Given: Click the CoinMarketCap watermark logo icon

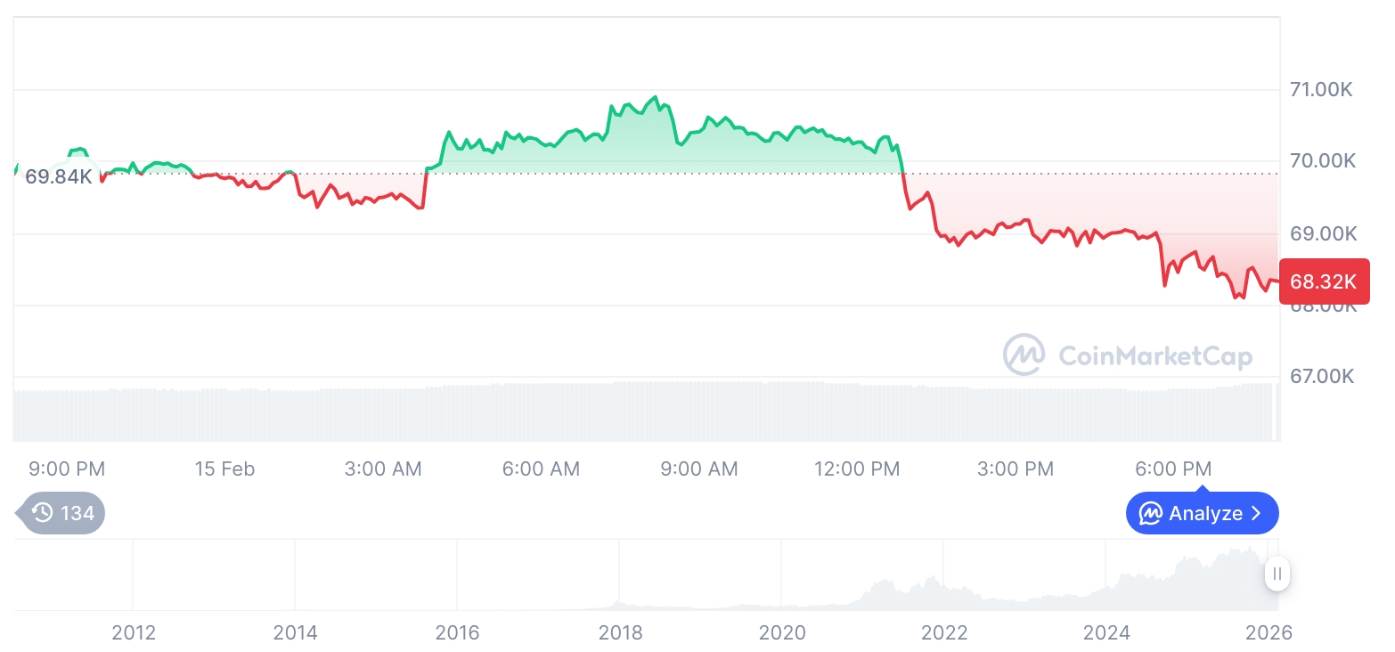Looking at the screenshot, I should point(1024,355).
